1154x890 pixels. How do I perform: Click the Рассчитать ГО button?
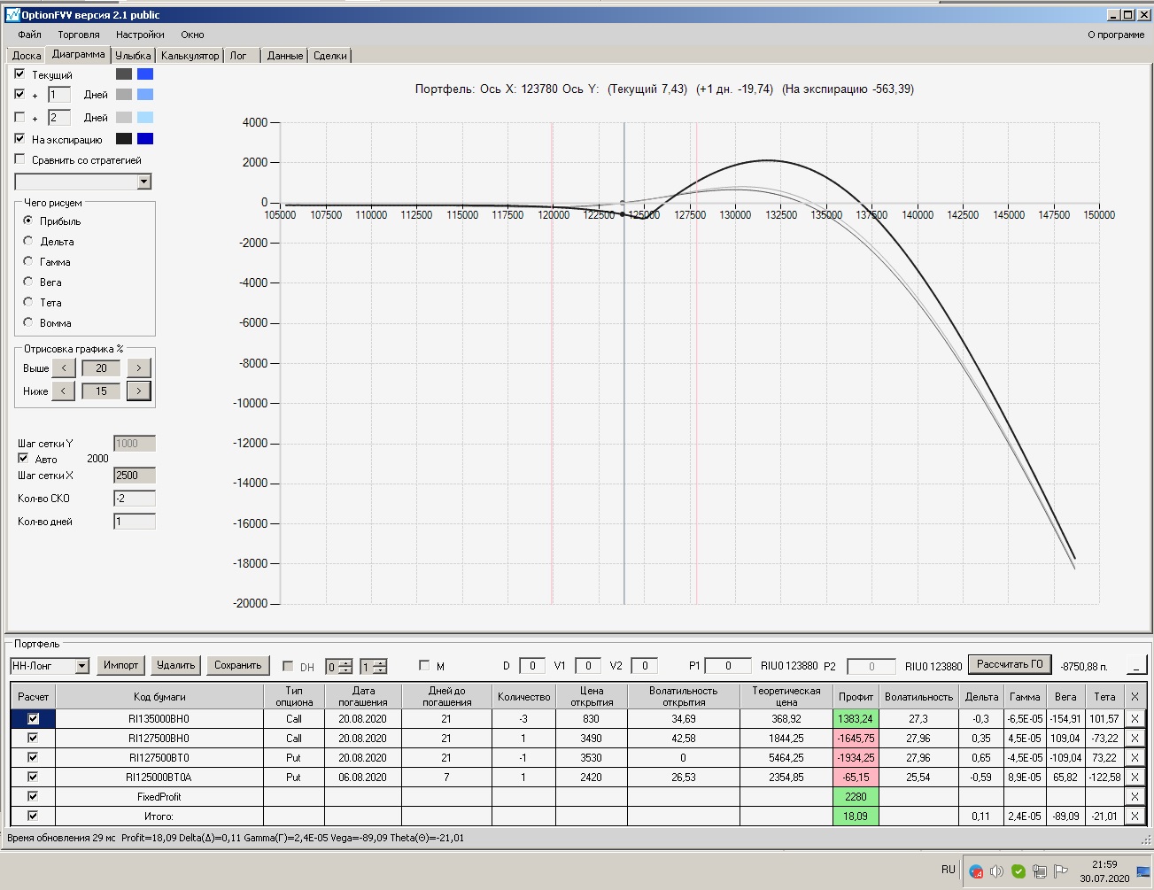tap(1009, 664)
